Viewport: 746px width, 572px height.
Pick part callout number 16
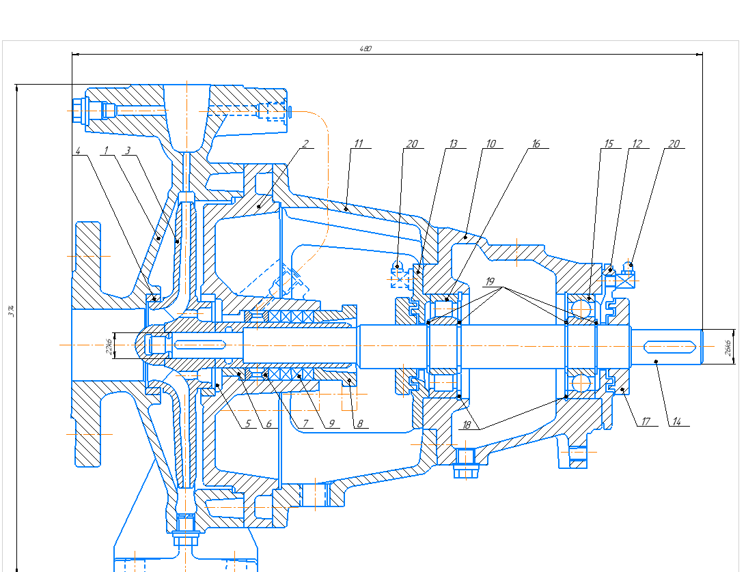tap(536, 143)
